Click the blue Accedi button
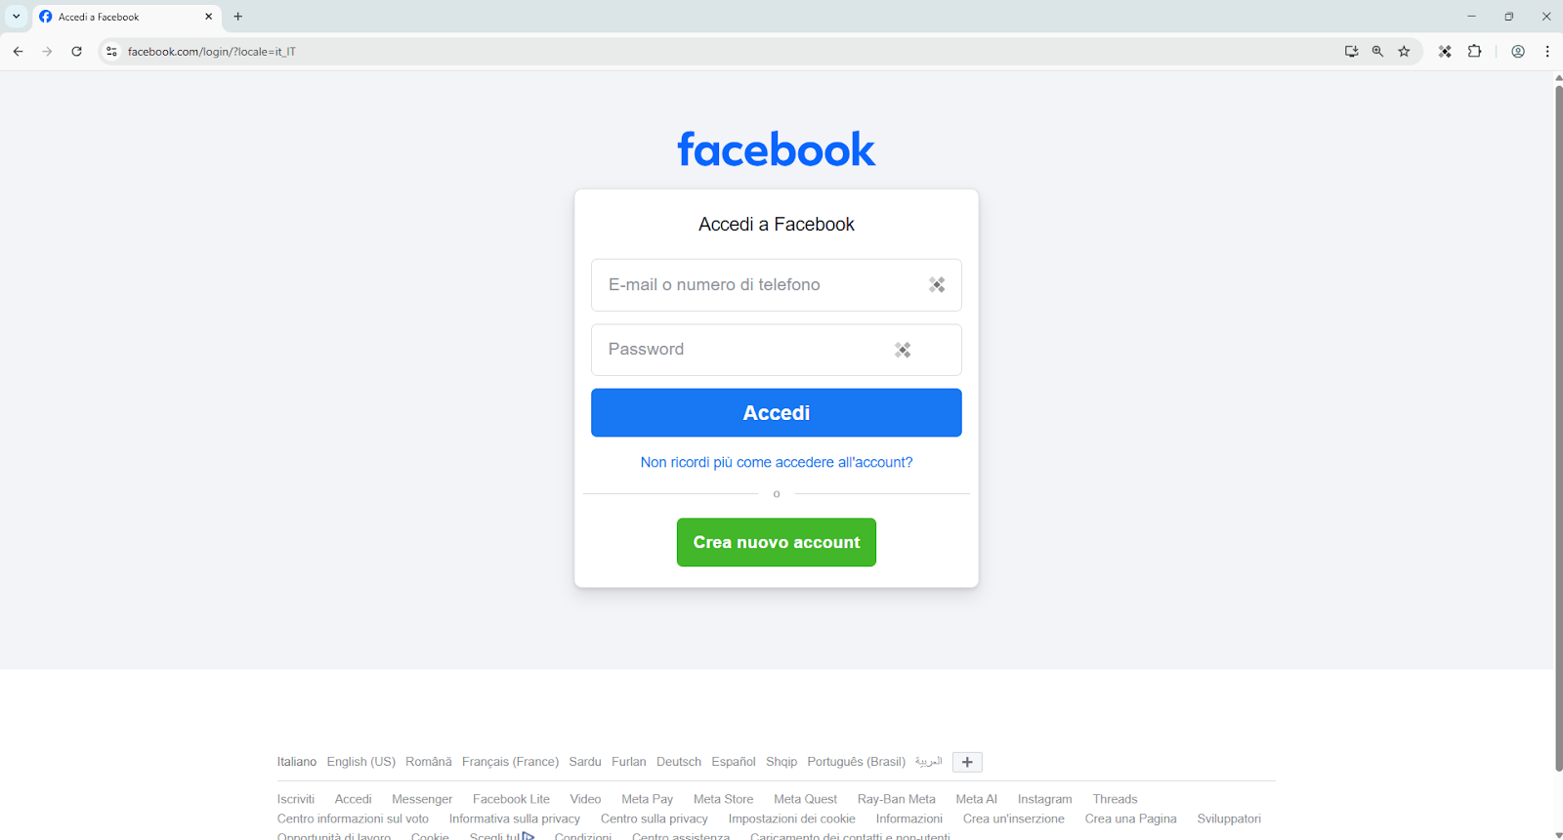Viewport: 1563px width, 840px height. (777, 412)
